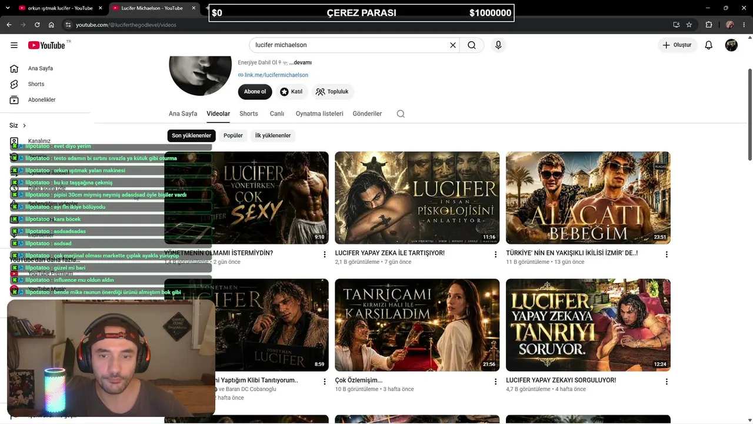
Task: Click '11 B görüntüleme • 13 gün önce' text
Action: 545,262
